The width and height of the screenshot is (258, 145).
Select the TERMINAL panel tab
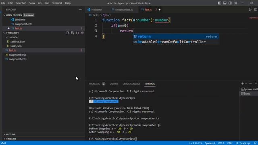pyautogui.click(x=150, y=84)
